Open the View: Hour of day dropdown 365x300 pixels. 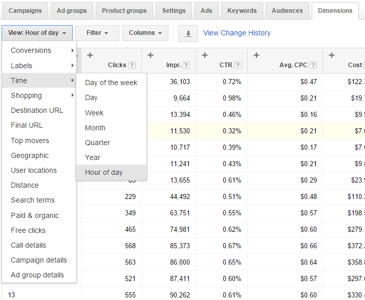tap(37, 33)
